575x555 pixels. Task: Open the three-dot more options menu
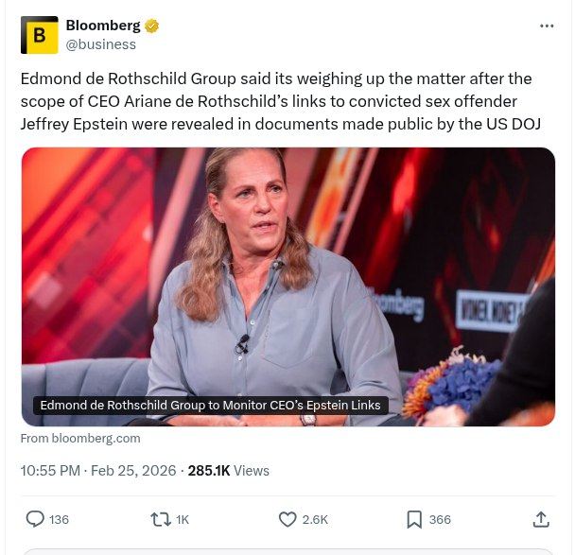point(547,26)
